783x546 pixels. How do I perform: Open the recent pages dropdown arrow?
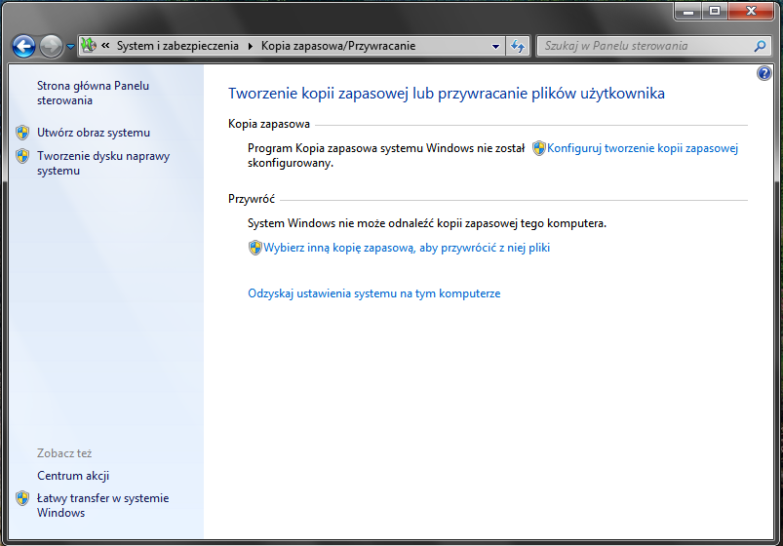pyautogui.click(x=70, y=47)
